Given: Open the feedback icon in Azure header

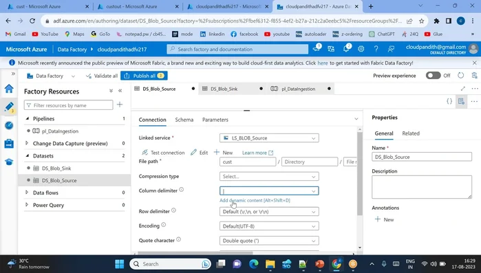Looking at the screenshot, I should 391,49.
